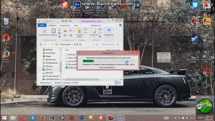The height and width of the screenshot is (121, 215).
Task: Open the Vegas Pro desktop shortcut
Action: click(x=136, y=7)
